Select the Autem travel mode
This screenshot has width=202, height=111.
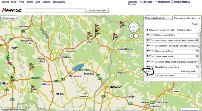pyautogui.click(x=147, y=30)
